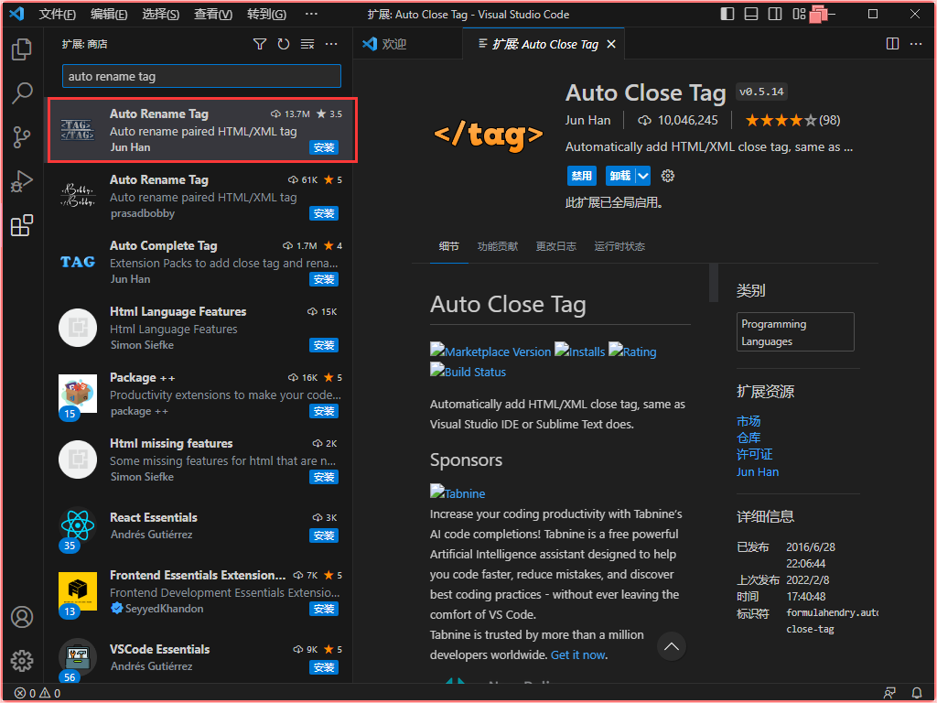Install Auto Rename Tag by Jun Han

click(324, 147)
